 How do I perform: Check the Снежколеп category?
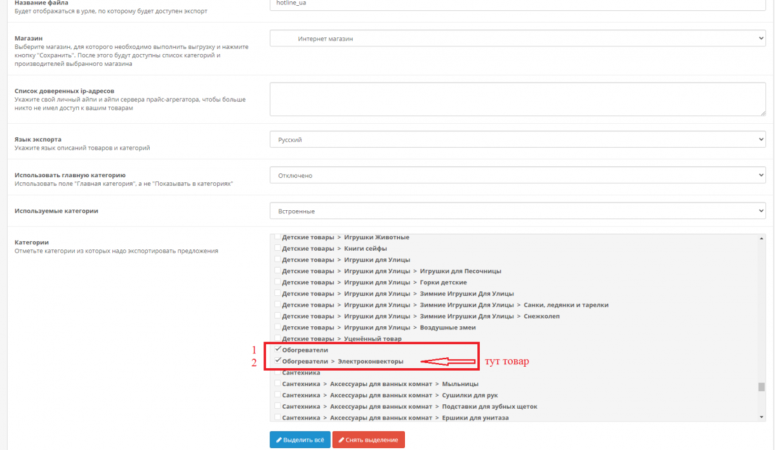[x=278, y=316]
